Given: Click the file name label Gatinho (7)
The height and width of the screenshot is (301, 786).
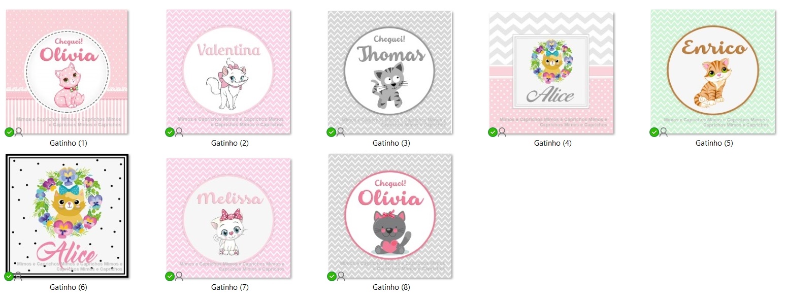Looking at the screenshot, I should tap(230, 287).
